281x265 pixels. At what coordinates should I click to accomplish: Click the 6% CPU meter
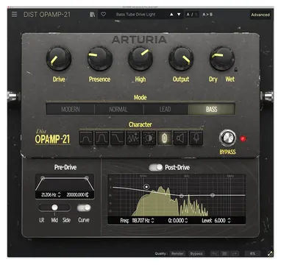tap(252, 253)
